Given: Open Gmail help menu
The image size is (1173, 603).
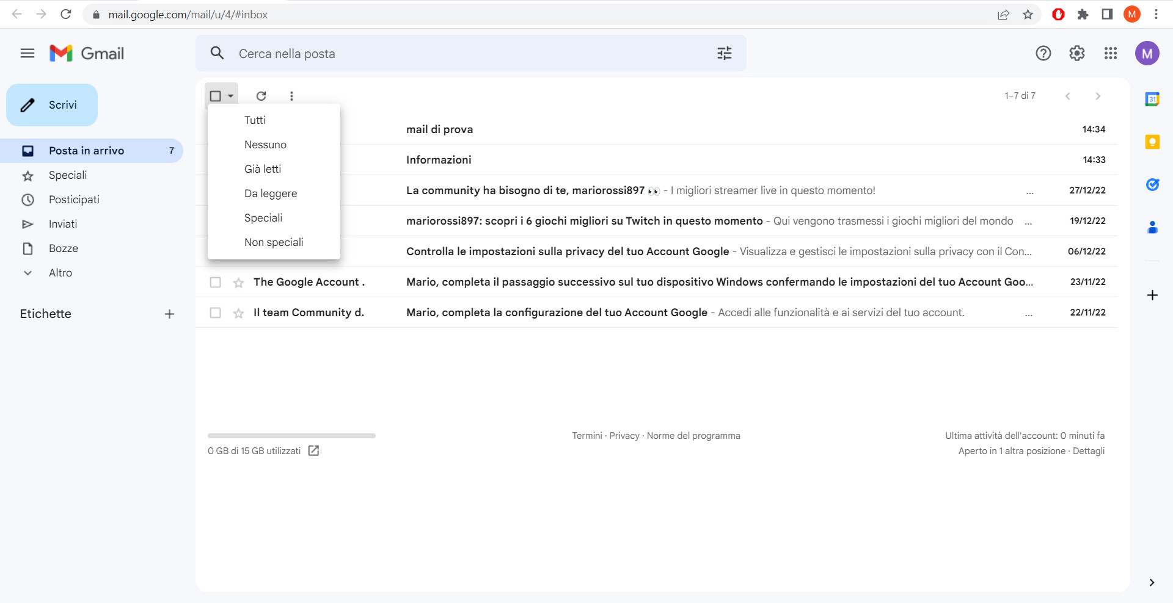Looking at the screenshot, I should (x=1043, y=53).
